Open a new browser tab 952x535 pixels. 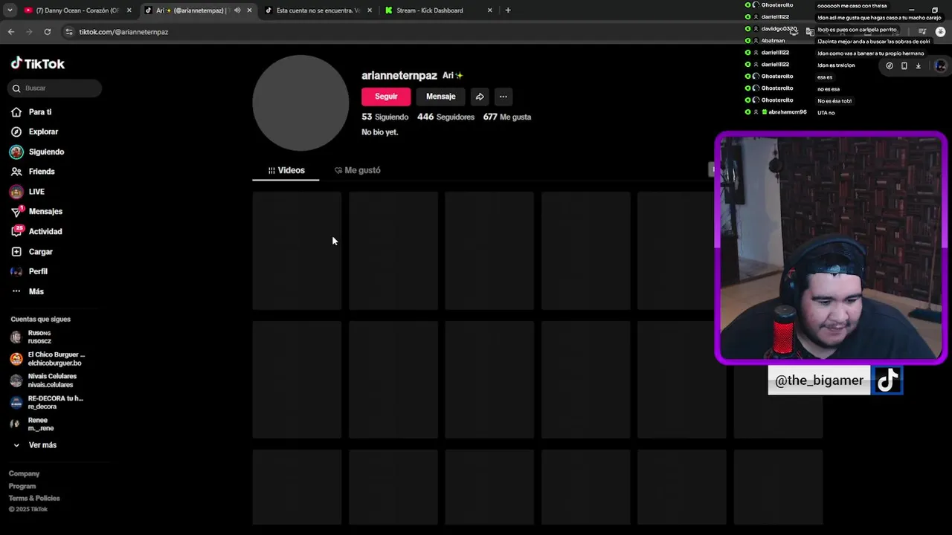(508, 10)
